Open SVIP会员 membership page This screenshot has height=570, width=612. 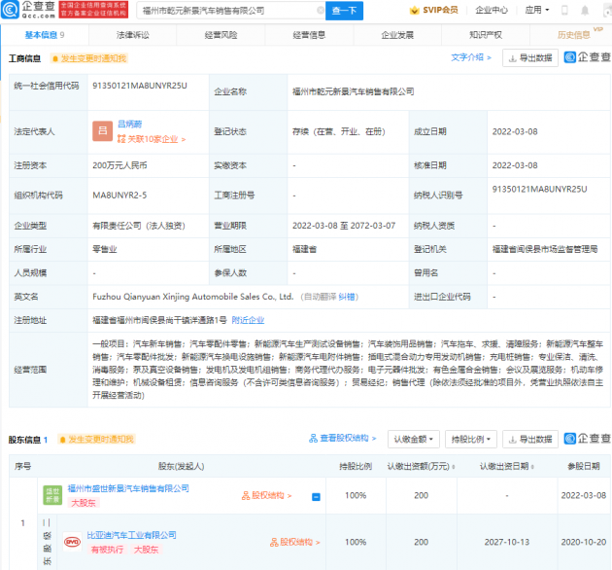pyautogui.click(x=434, y=10)
